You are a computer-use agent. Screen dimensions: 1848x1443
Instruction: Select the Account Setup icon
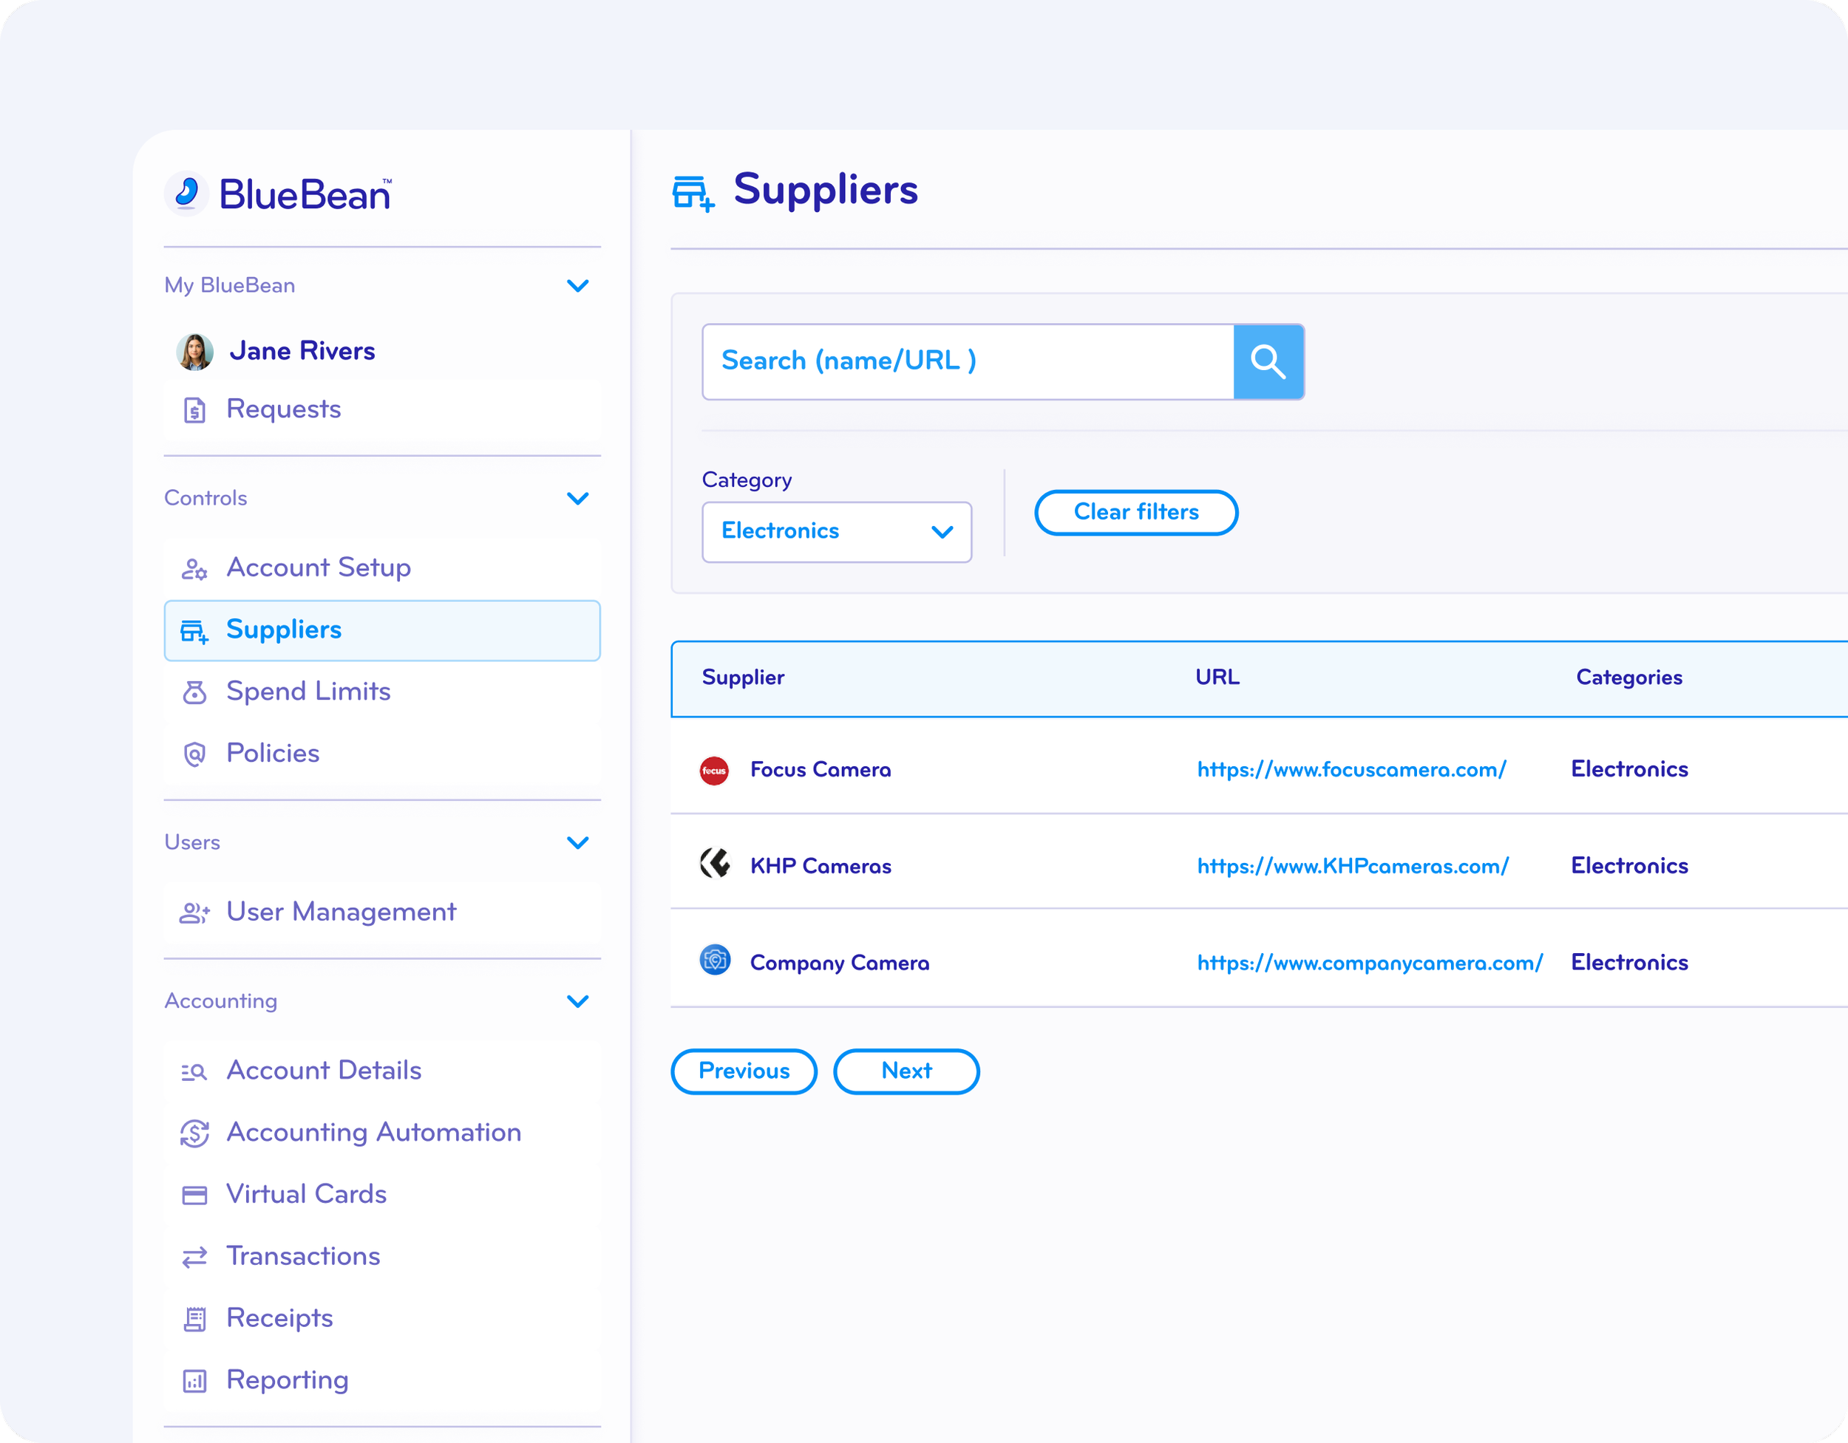(x=194, y=569)
